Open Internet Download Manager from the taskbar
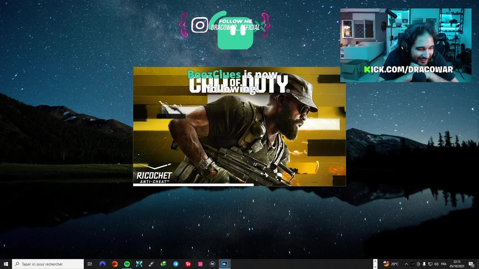 [x=164, y=264]
